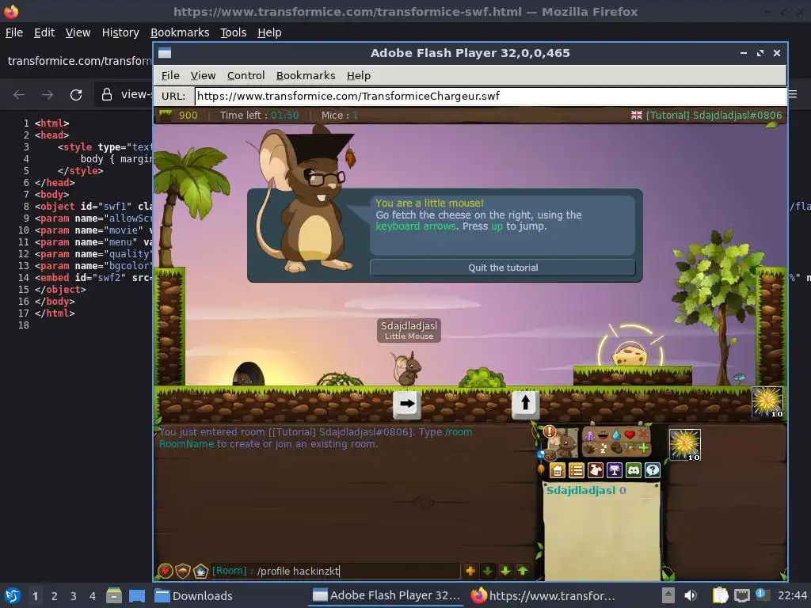Click the taskbar network icon

point(741,595)
